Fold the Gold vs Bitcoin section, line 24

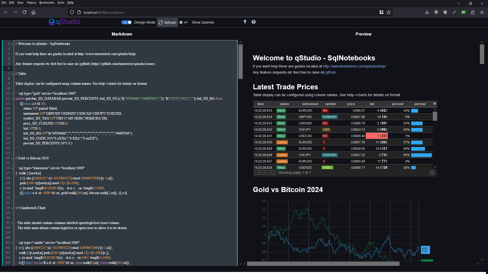[12, 158]
